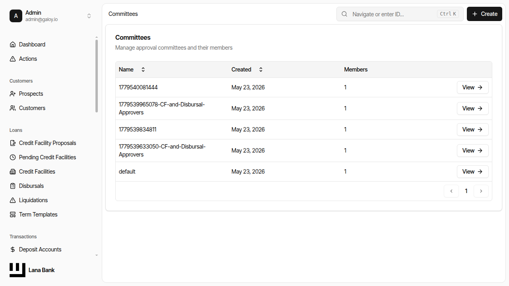
Task: Focus the Navigate or enter ID field
Action: tap(400, 14)
